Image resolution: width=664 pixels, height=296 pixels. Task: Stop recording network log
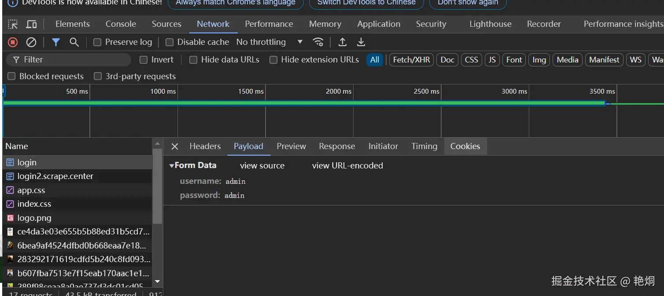[13, 42]
